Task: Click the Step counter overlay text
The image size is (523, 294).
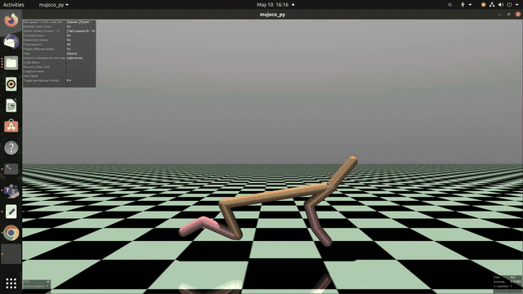Action: 505,278
